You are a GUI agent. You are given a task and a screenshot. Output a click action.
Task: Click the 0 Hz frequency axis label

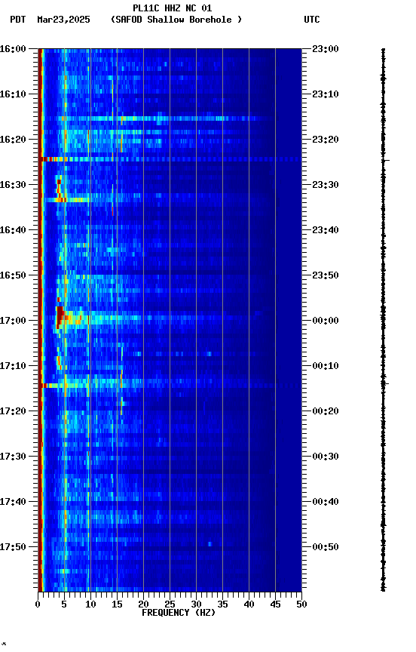point(38,604)
